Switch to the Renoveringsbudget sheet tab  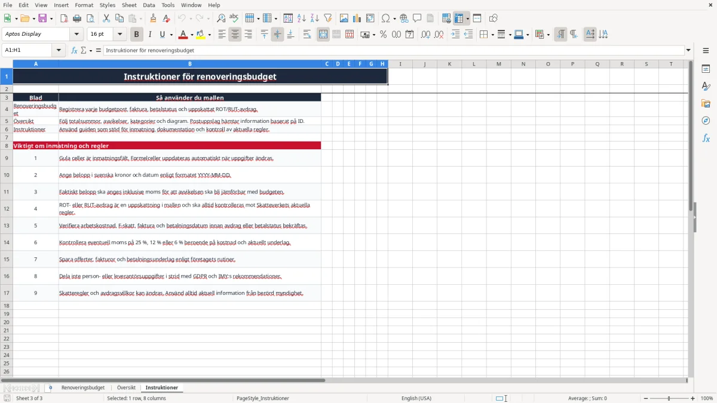82,388
